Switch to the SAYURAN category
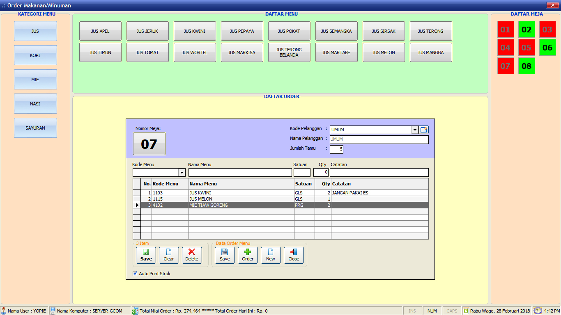The image size is (561, 315). click(35, 128)
